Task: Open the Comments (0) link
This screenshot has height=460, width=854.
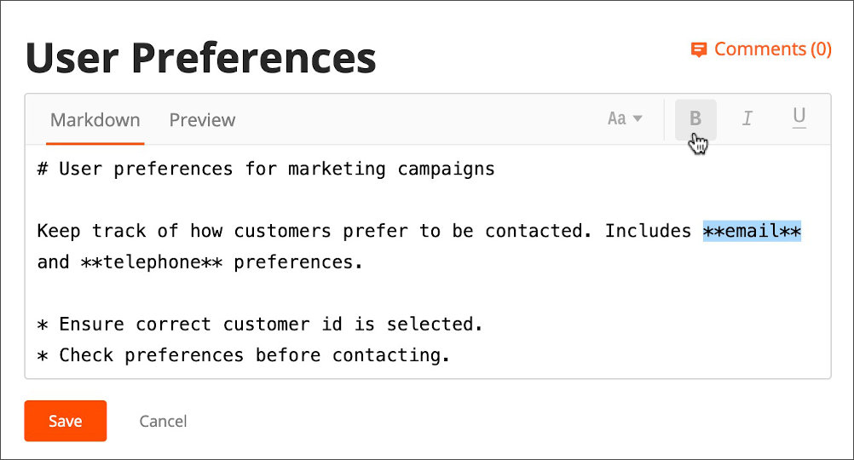Action: [761, 49]
